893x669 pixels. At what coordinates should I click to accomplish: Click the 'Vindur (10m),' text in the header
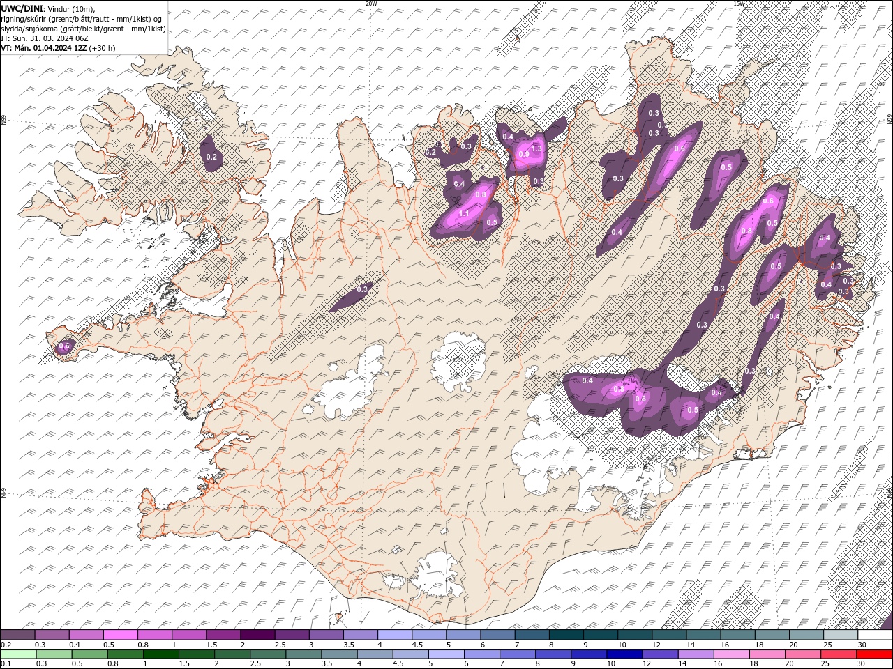coord(70,8)
